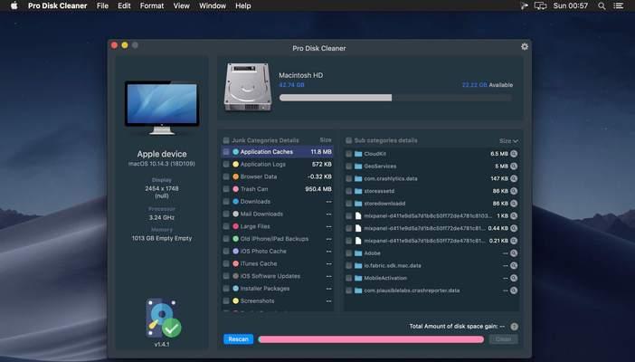Open the Edit menu

pos(124,5)
